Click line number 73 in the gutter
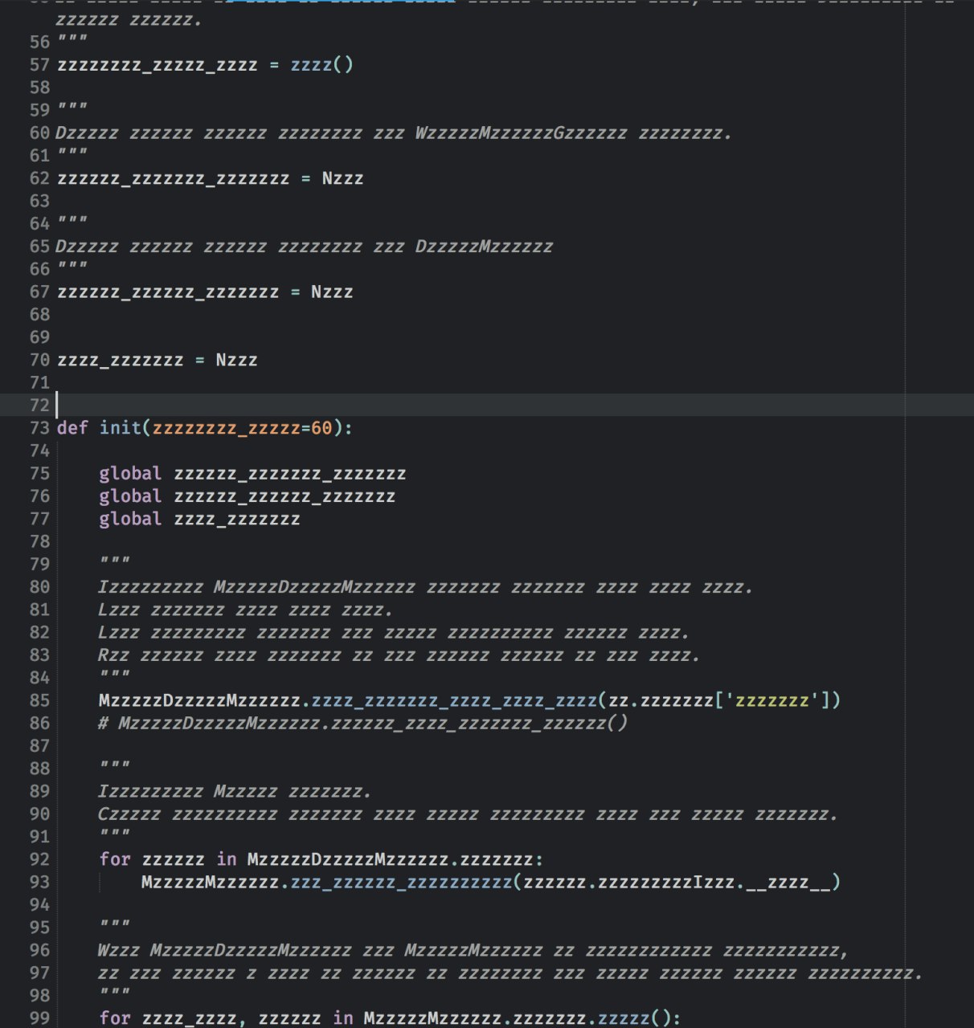Screen dimensions: 974x1028 (39, 428)
